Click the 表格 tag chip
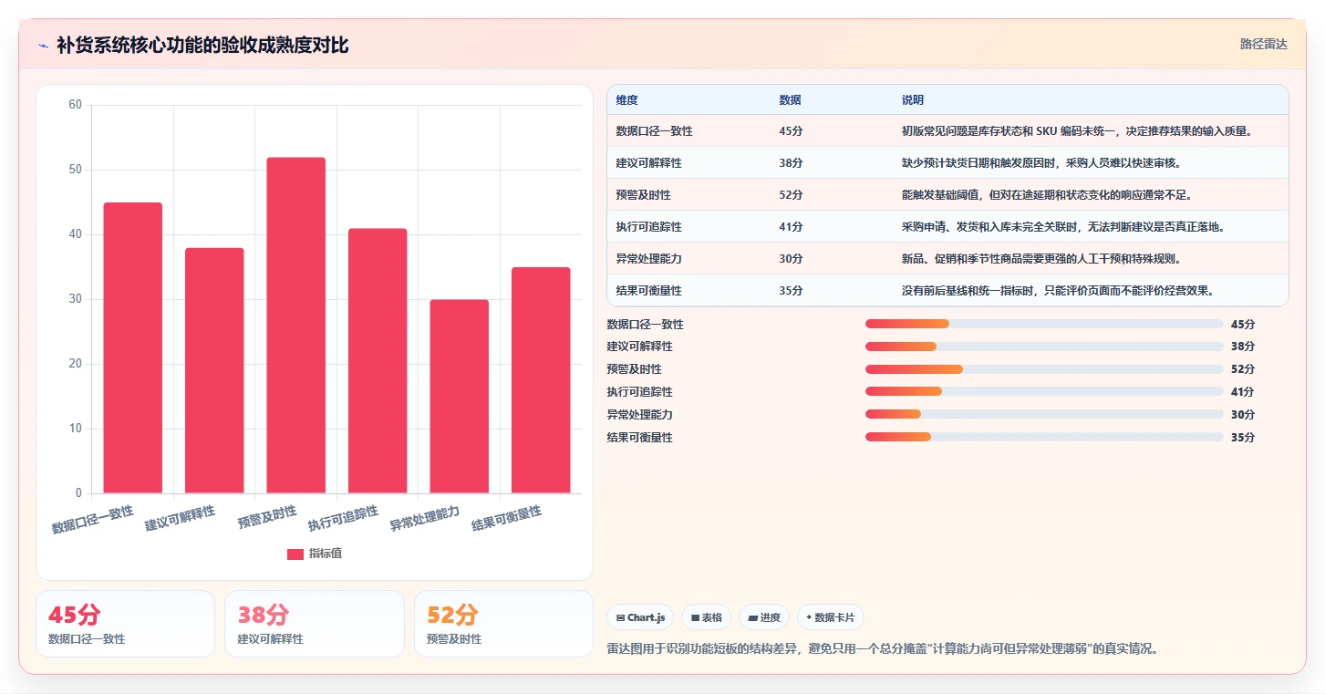Viewport: 1325px width, 694px height. (707, 617)
